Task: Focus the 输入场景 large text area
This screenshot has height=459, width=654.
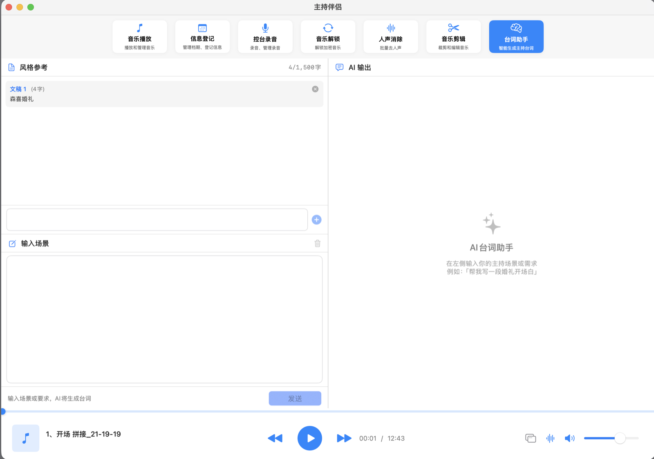Action: pyautogui.click(x=164, y=319)
